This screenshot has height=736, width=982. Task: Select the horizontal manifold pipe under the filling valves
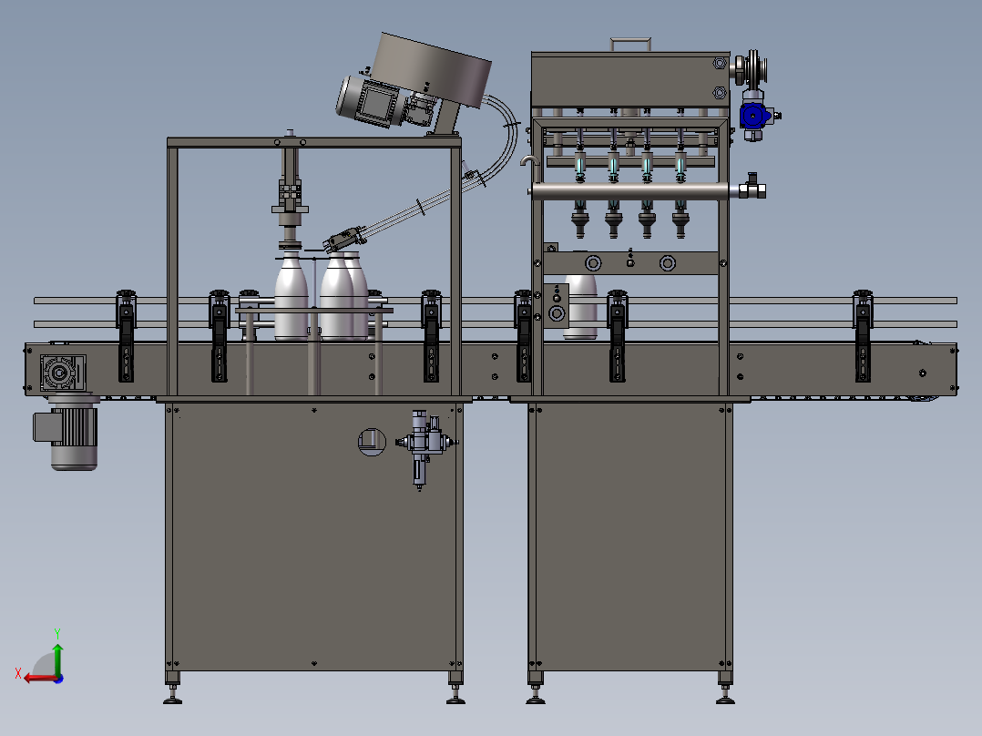(629, 191)
